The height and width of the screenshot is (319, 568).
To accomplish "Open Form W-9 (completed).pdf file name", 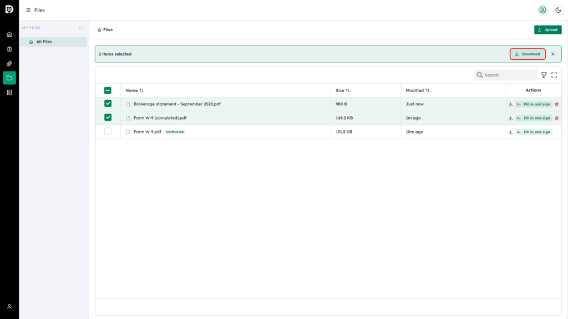I will 160,118.
